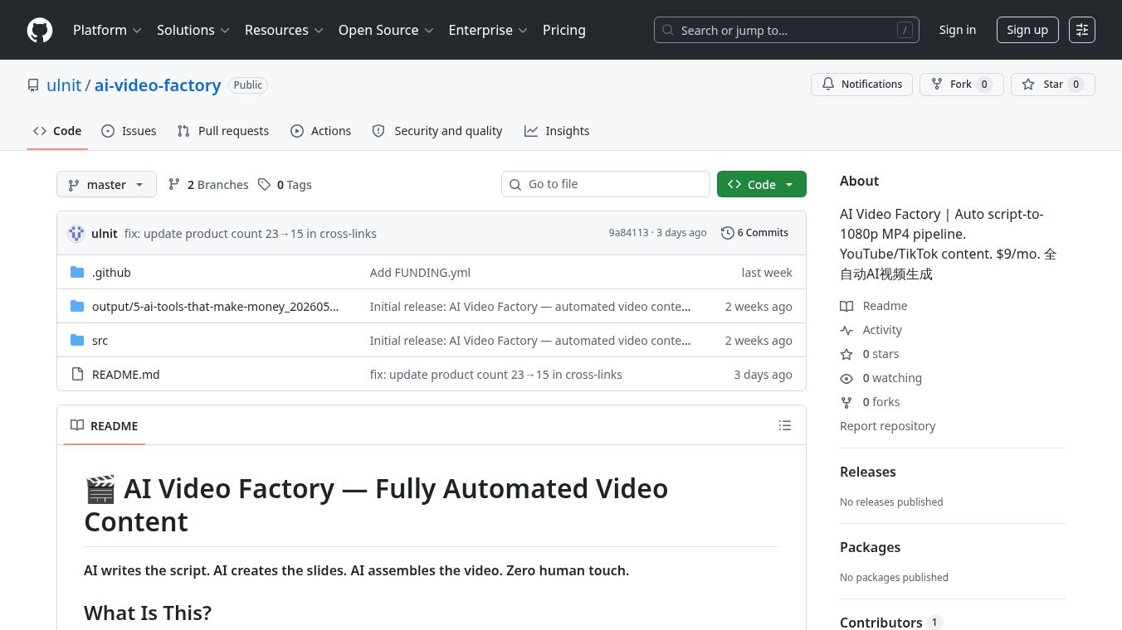Open the Actions tab
This screenshot has width=1122, height=630.
click(321, 131)
